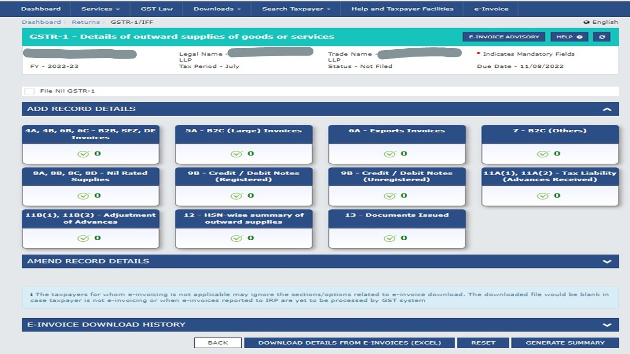Click the Help button
This screenshot has width=630, height=354.
tap(569, 37)
